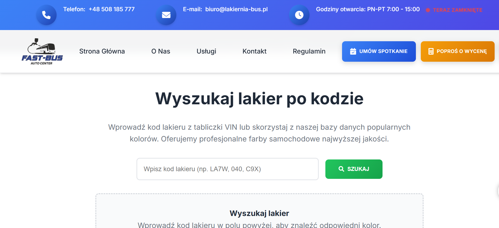The width and height of the screenshot is (499, 228).
Task: Open the Regulamin page
Action: click(x=309, y=51)
